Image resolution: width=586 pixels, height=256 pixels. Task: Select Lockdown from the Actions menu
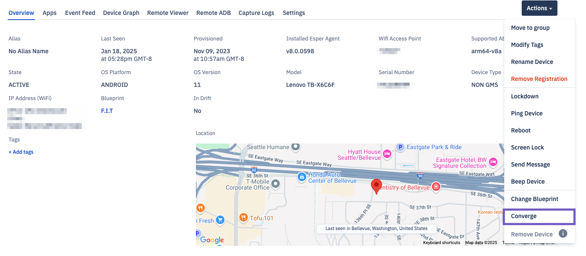pyautogui.click(x=540, y=96)
